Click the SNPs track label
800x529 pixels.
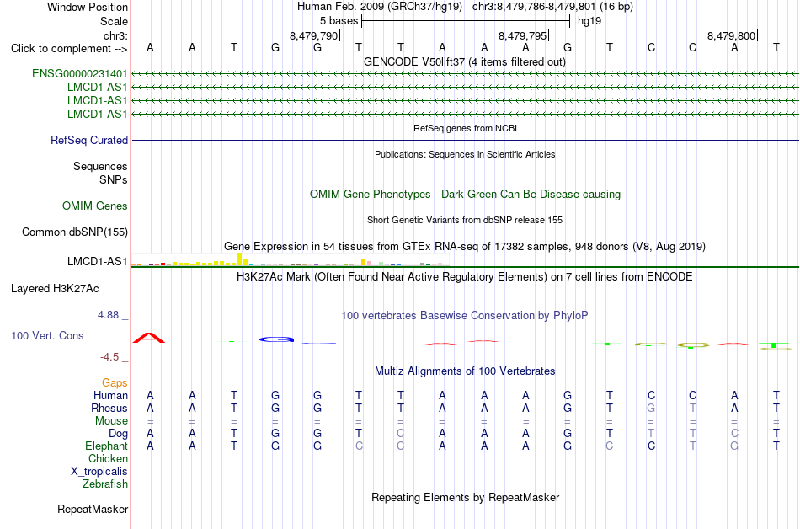point(114,179)
